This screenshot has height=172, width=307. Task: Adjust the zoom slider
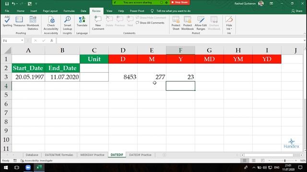tap(284, 161)
